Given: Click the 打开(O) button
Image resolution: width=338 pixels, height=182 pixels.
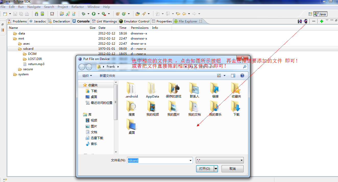Looking at the screenshot, I should click(x=204, y=169).
